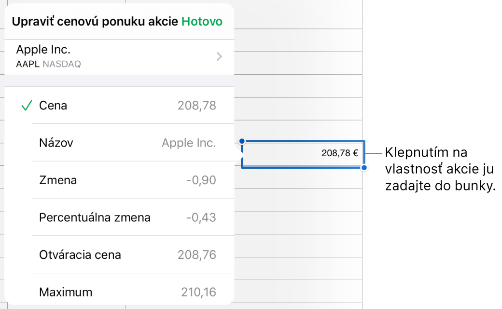
Task: Toggle the checkmark next to Cena
Action: click(x=27, y=106)
